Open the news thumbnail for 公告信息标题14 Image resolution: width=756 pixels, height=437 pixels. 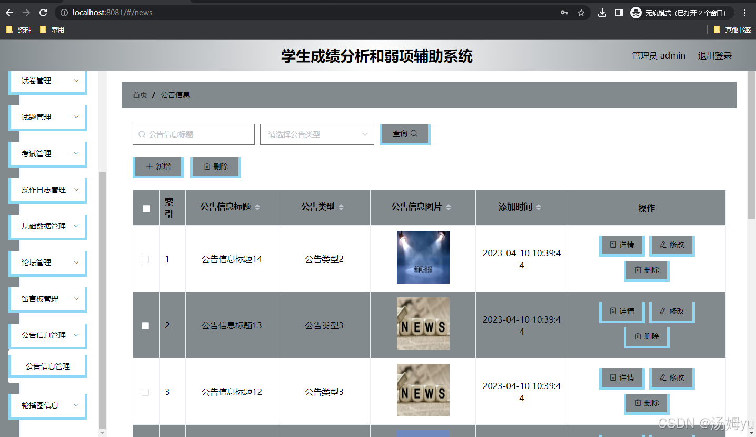pyautogui.click(x=423, y=257)
